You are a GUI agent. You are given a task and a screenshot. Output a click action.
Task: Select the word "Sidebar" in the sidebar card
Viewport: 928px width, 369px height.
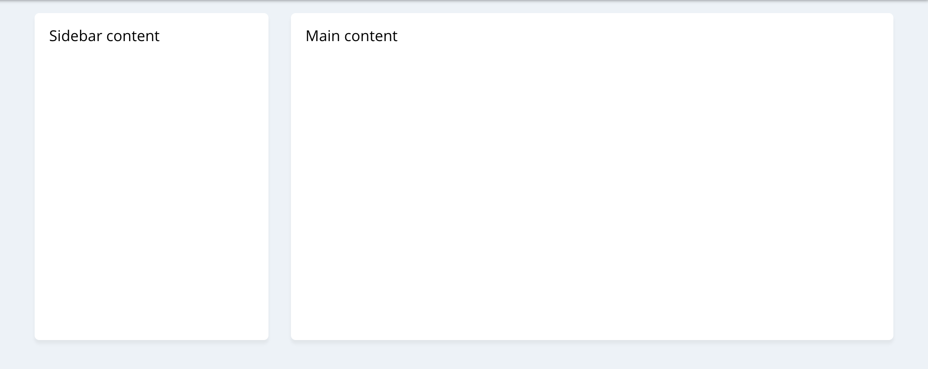[x=76, y=36]
